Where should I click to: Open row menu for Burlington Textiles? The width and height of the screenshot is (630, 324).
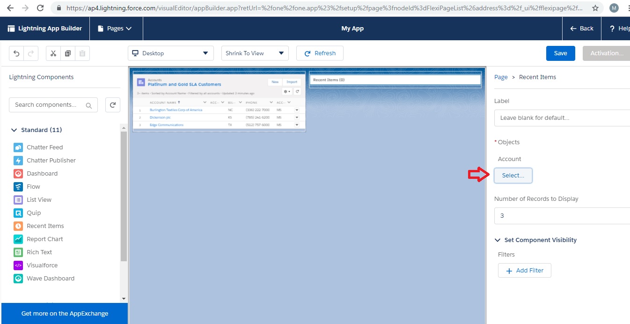pyautogui.click(x=297, y=110)
